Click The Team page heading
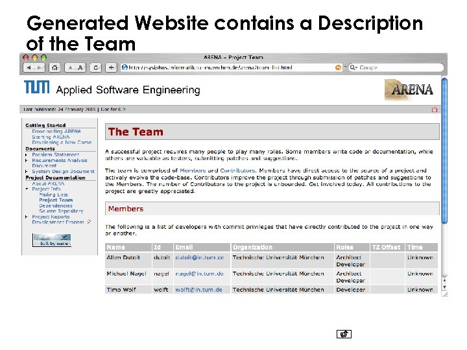Image resolution: width=467 pixels, height=350 pixels. point(136,132)
